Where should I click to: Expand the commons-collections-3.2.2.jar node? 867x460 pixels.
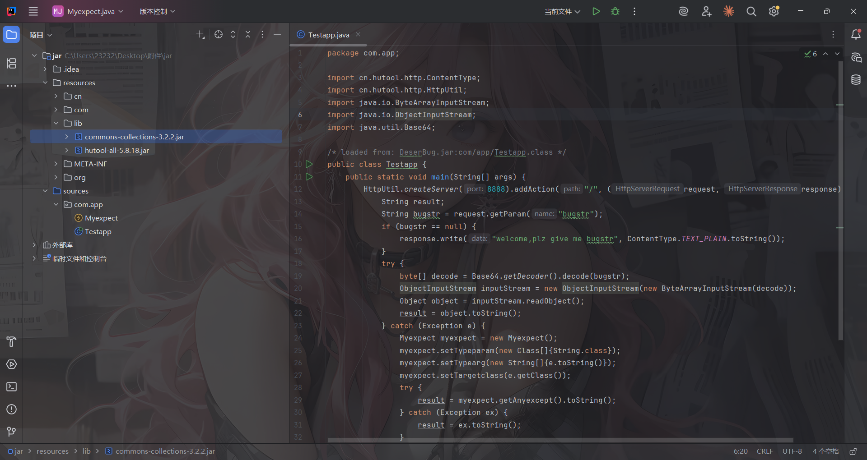click(67, 137)
